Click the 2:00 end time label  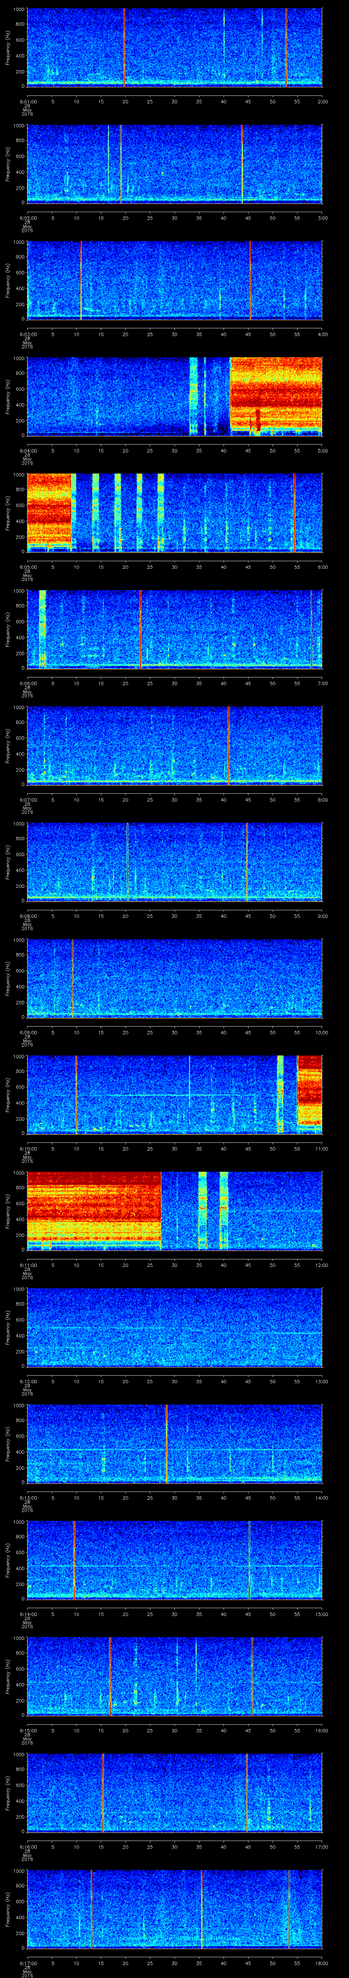(x=322, y=101)
